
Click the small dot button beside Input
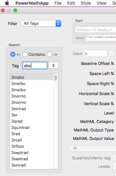coord(111,53)
